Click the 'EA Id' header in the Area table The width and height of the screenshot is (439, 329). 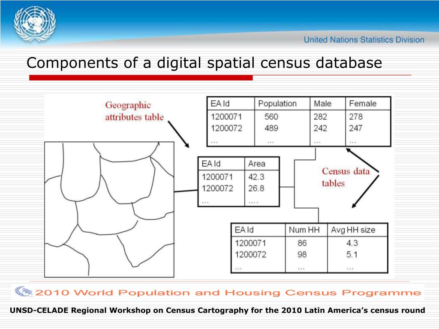[x=211, y=164]
